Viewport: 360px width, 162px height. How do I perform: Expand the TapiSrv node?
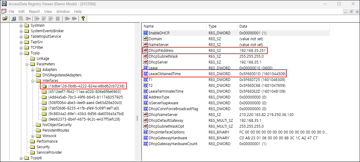click(x=21, y=42)
